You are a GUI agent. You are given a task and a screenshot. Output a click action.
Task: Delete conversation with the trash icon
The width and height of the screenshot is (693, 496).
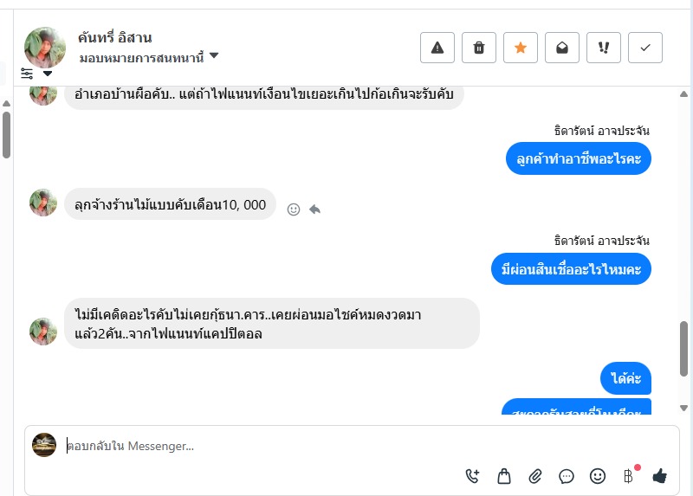coord(479,48)
